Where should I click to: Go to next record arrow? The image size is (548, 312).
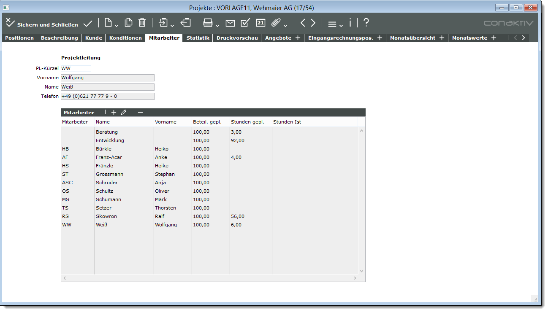[313, 23]
